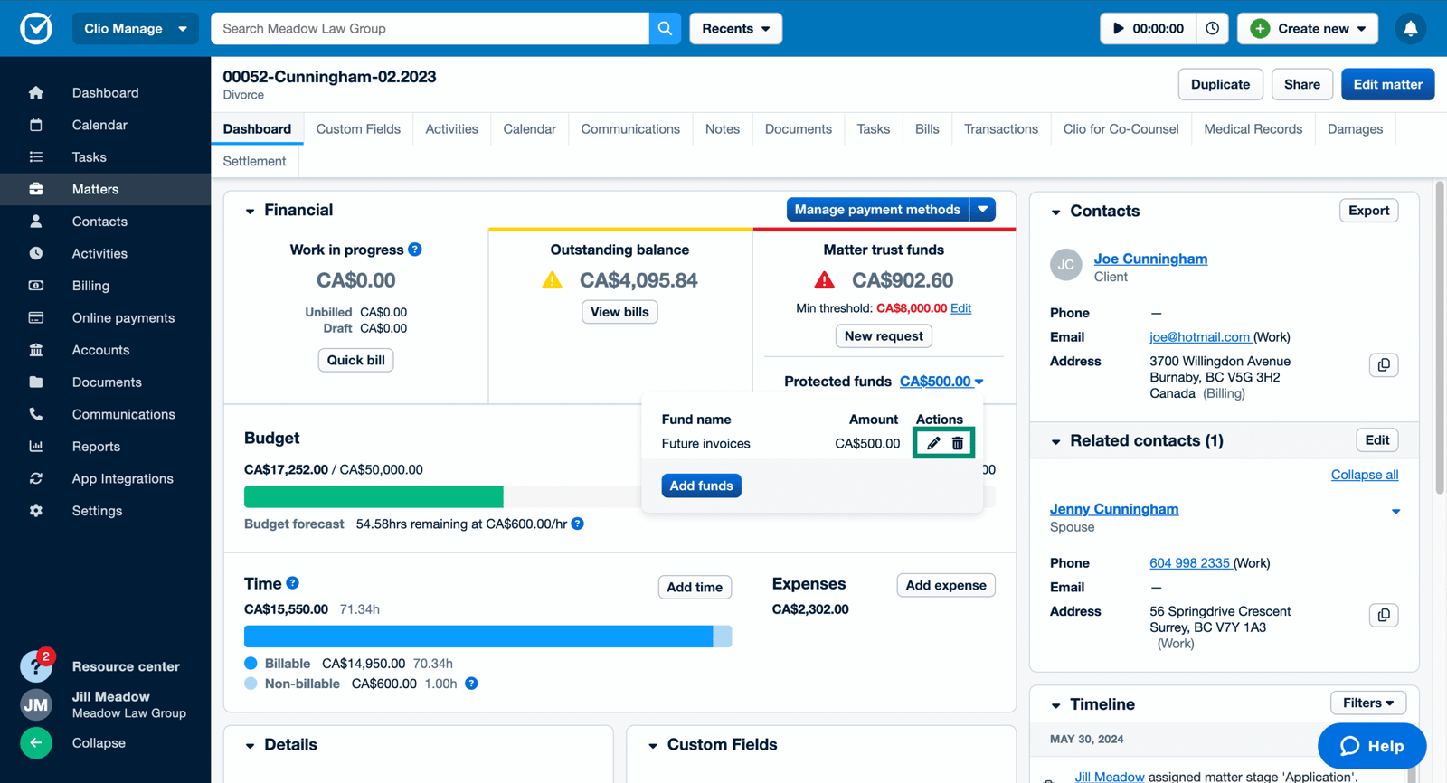Screen dimensions: 1447x783
Task: Click the Contacts person icon
Action: pos(36,221)
